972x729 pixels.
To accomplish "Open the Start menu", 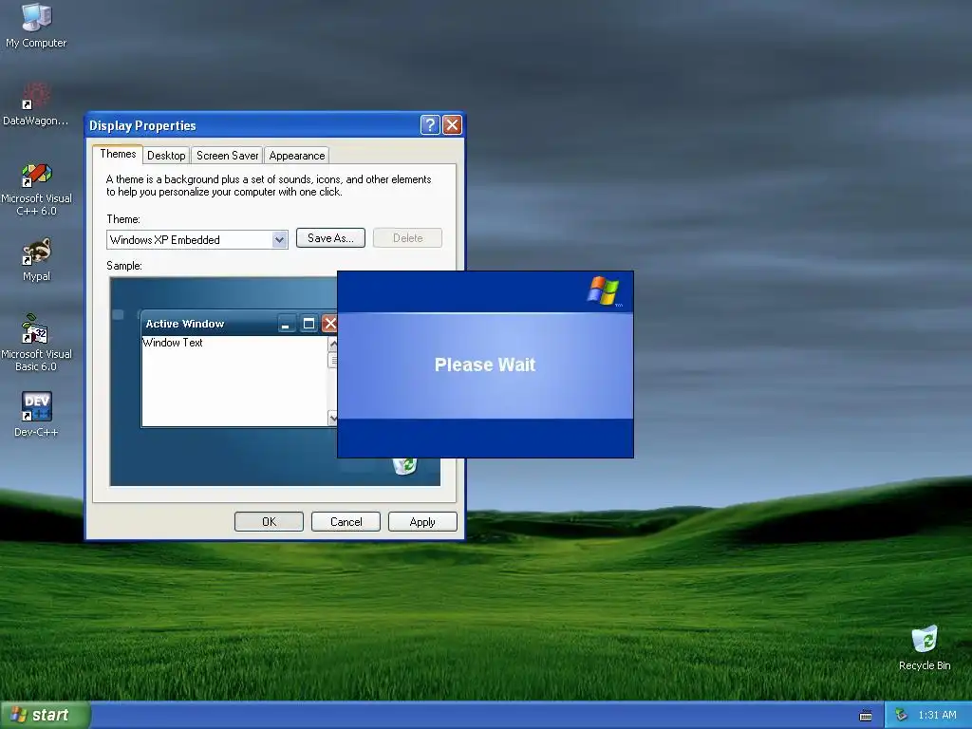I will 45,715.
